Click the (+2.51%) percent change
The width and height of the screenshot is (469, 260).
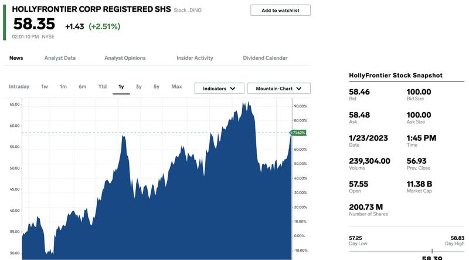[x=104, y=26]
